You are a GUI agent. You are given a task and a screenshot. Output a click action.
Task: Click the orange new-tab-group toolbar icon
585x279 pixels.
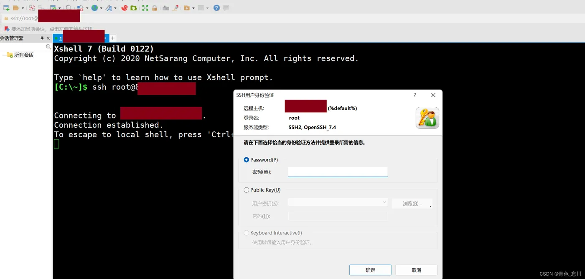point(187,8)
